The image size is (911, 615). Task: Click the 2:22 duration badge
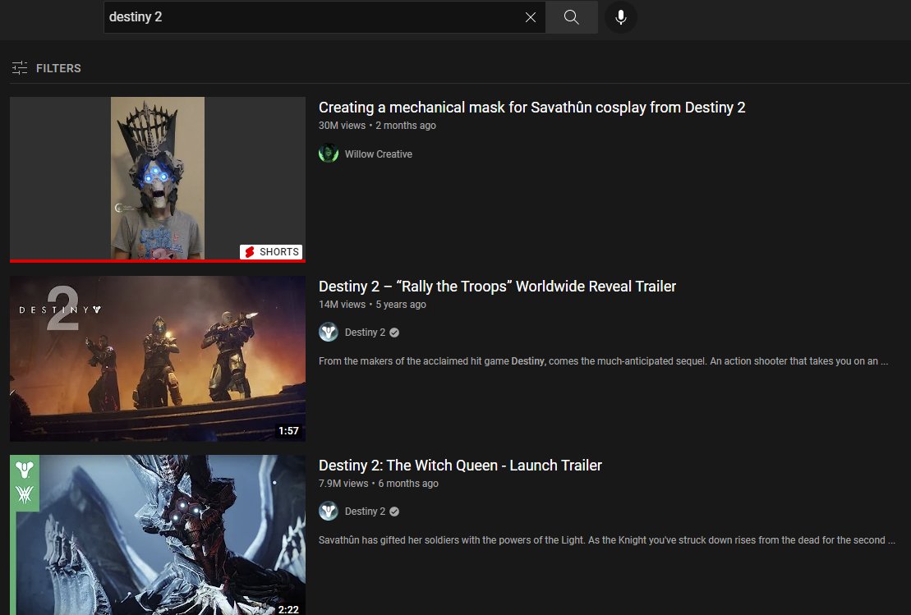[x=288, y=609]
